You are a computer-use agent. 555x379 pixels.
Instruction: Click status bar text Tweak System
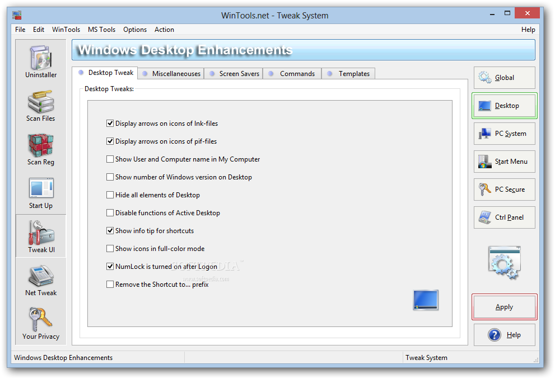pos(426,358)
